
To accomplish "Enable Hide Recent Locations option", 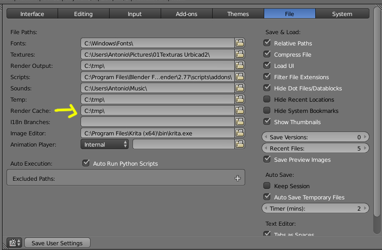I will tap(267, 99).
